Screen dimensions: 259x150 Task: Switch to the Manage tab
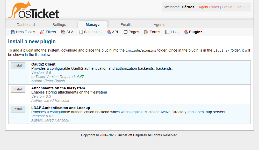[x=93, y=24]
